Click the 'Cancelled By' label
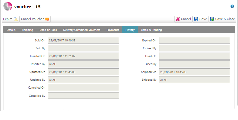The width and height of the screenshot is (238, 120). click(x=37, y=96)
